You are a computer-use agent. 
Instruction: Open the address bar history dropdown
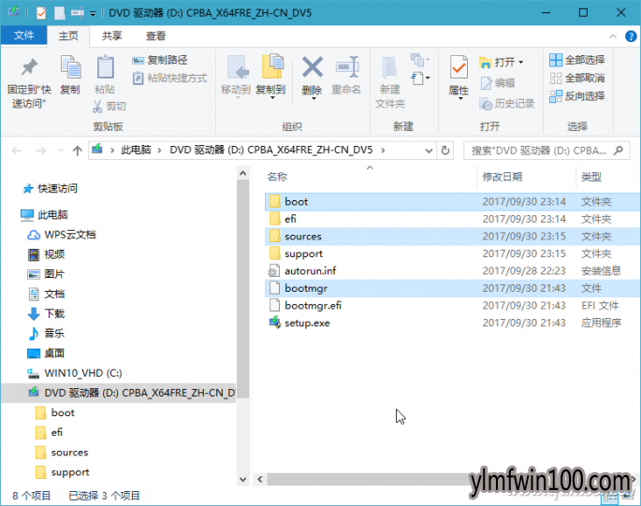point(429,151)
